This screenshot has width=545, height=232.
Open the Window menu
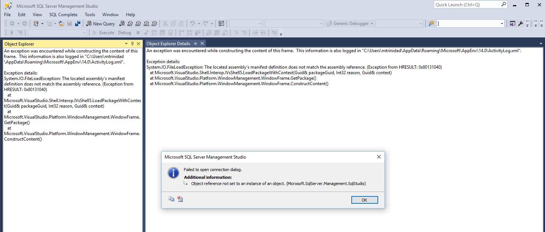pyautogui.click(x=110, y=15)
